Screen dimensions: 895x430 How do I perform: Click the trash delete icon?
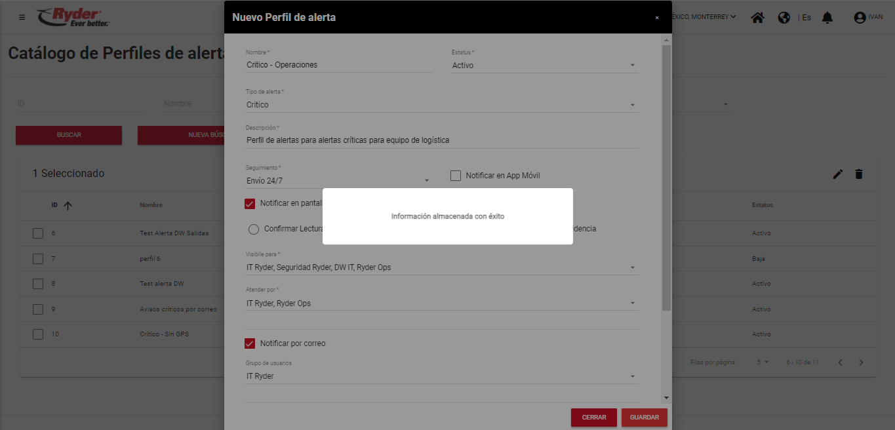tap(859, 174)
